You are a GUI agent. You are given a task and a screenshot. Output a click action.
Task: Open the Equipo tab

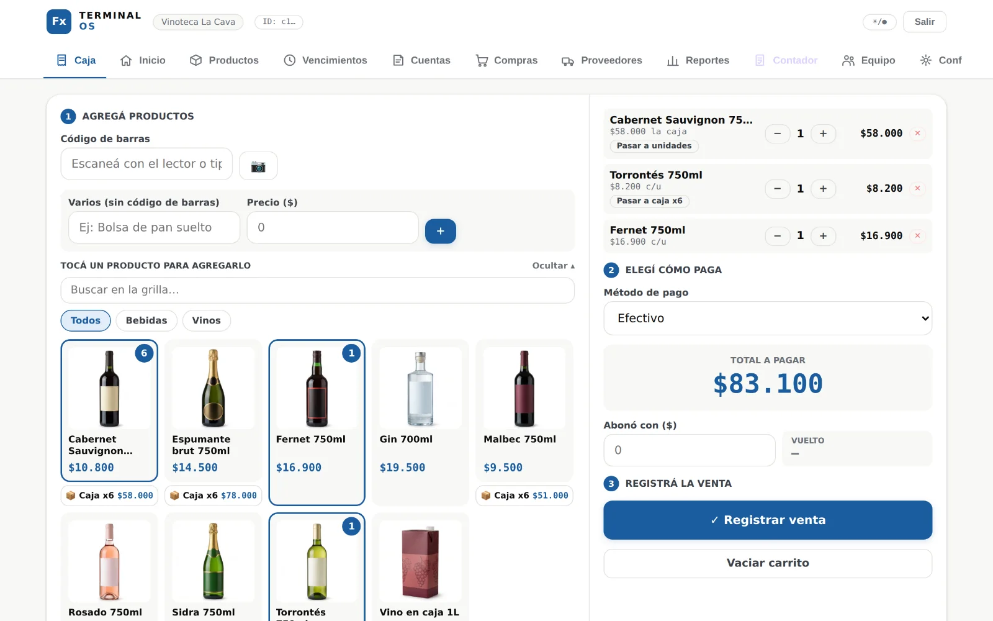pos(869,60)
